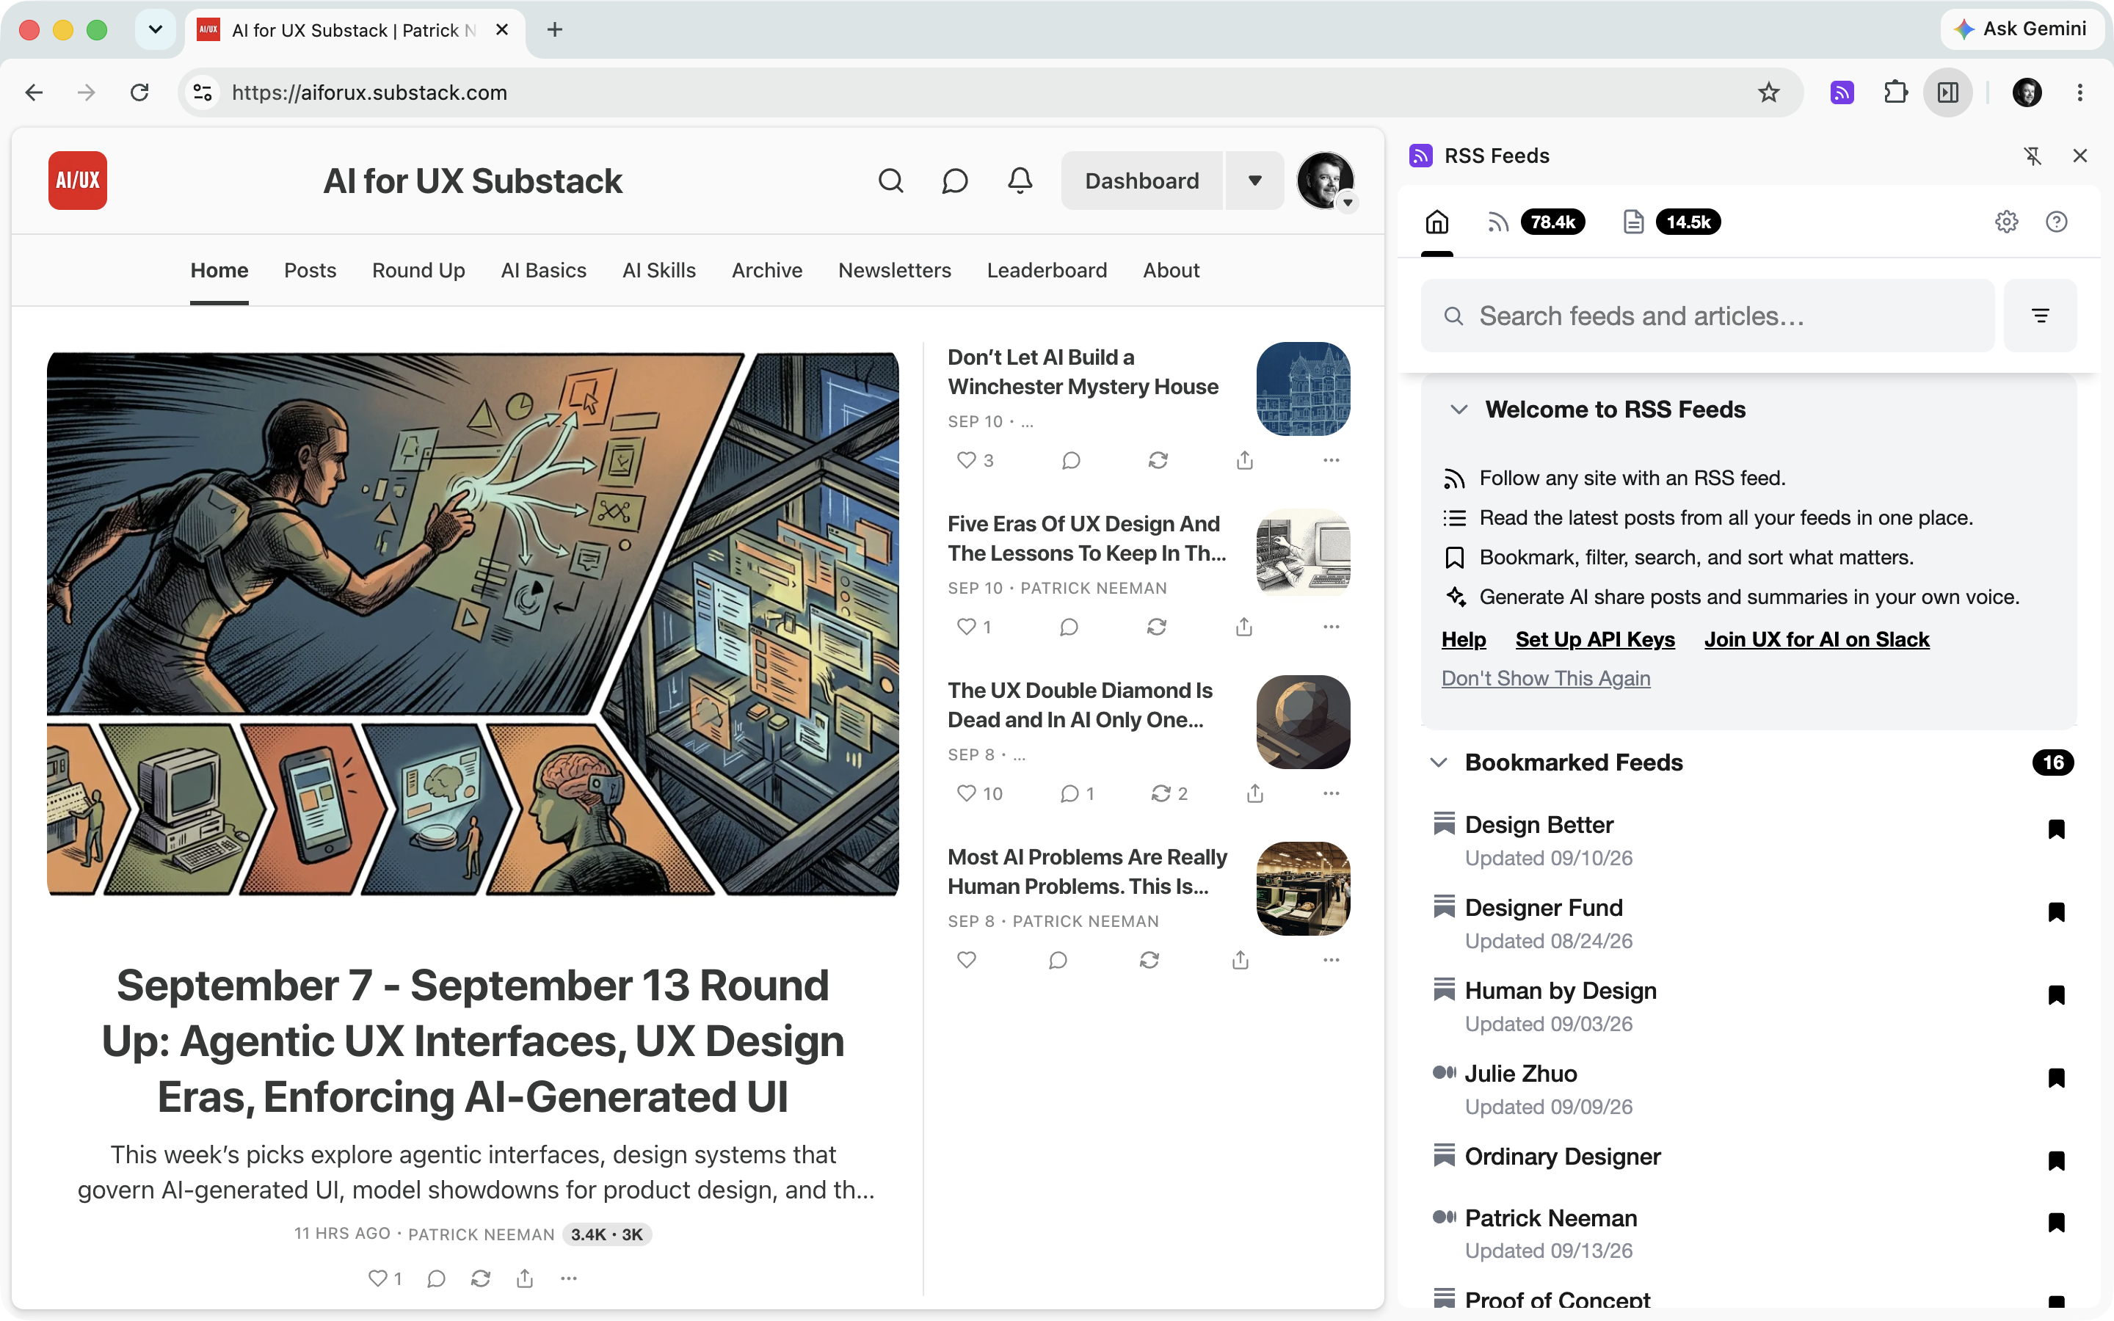Toggle bookmark for Ordinary Designer feed
The height and width of the screenshot is (1321, 2114).
2055,1161
